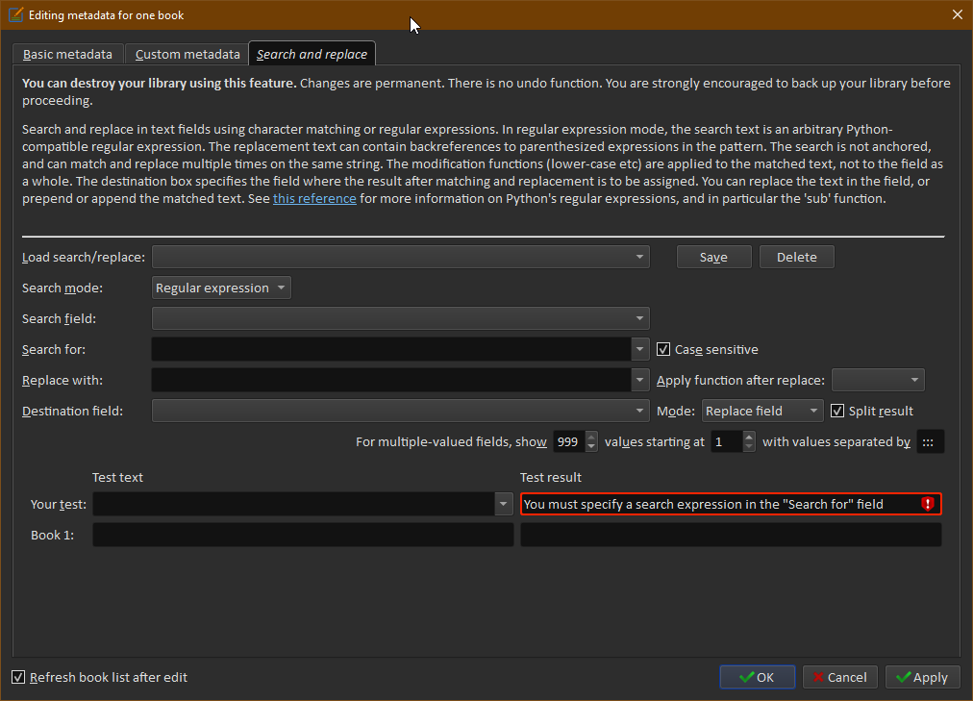Close the Editing metadata dialog
The height and width of the screenshot is (701, 973).
tap(958, 14)
